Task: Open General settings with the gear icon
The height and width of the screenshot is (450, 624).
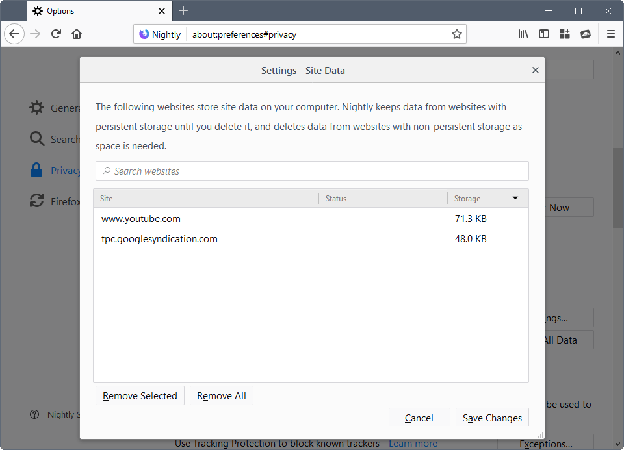Action: [36, 108]
